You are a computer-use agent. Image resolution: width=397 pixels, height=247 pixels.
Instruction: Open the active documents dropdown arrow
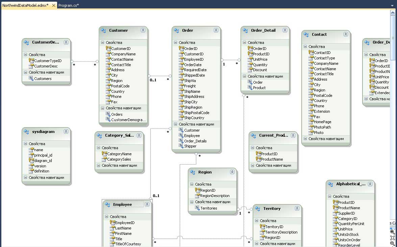392,5
